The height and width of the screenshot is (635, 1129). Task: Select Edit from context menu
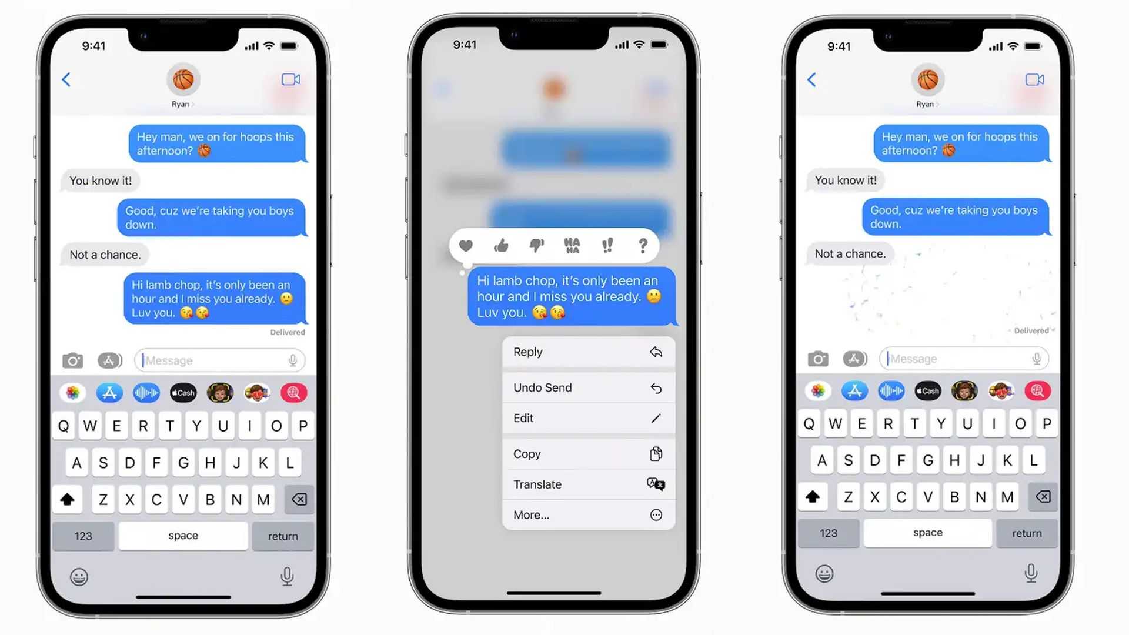click(586, 419)
